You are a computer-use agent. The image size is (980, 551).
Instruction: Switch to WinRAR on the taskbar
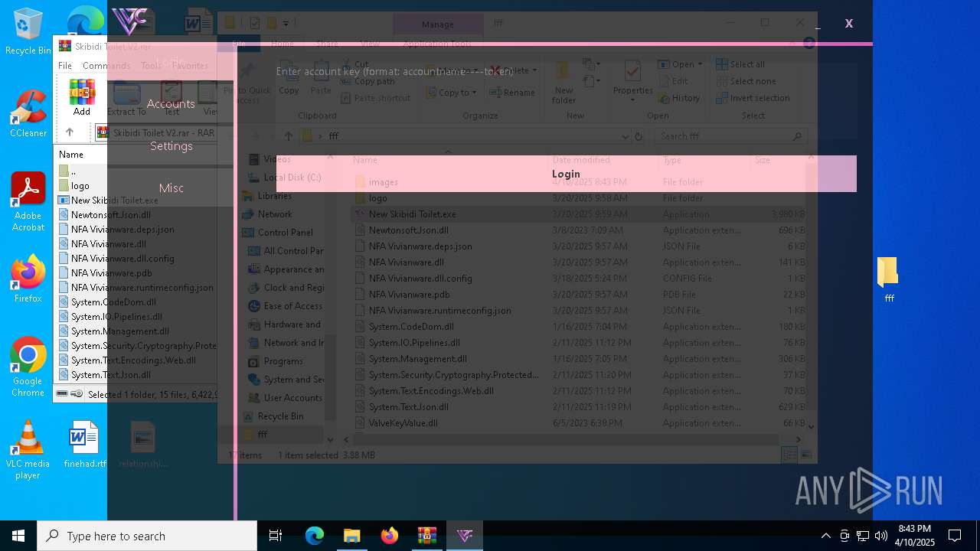pyautogui.click(x=427, y=536)
